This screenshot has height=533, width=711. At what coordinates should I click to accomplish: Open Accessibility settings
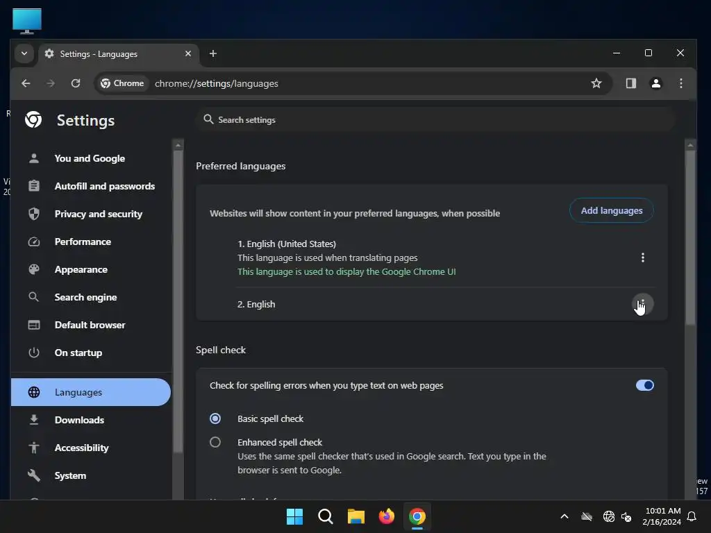91,448
